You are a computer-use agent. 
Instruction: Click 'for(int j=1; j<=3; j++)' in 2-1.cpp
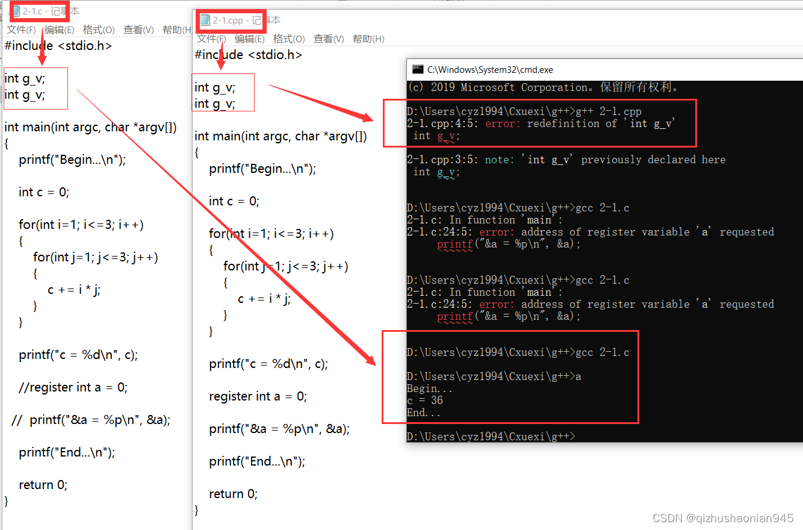pos(286,266)
